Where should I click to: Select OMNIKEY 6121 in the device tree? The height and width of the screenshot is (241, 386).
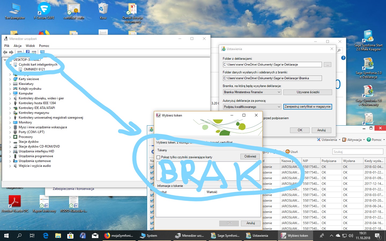coord(34,69)
